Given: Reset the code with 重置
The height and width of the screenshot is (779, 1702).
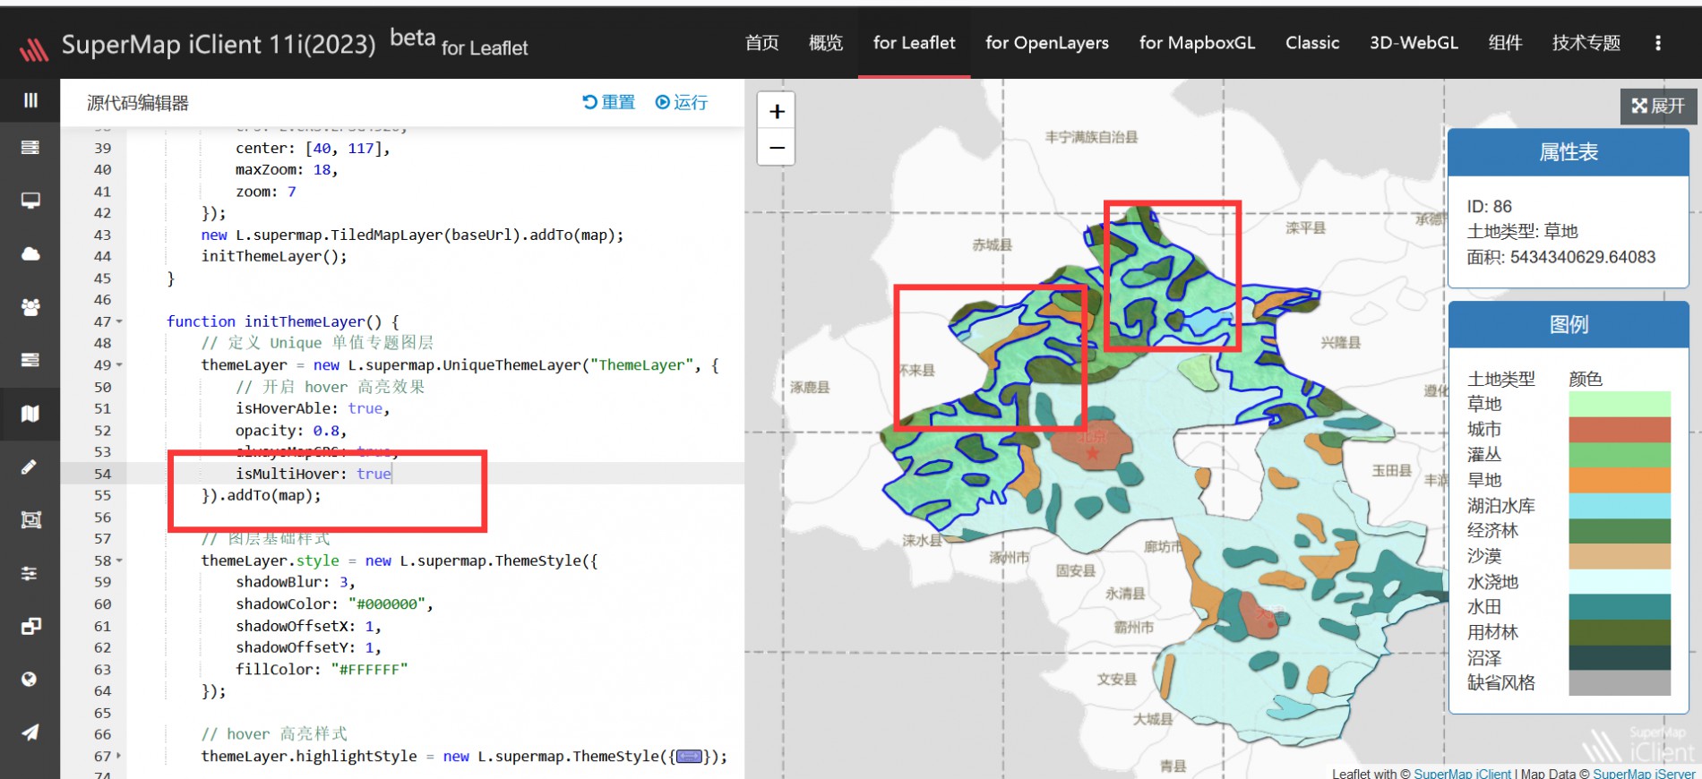Looking at the screenshot, I should [608, 102].
